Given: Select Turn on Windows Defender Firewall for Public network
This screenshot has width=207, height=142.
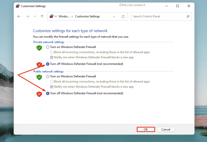Looking at the screenshot, I should (48, 76).
